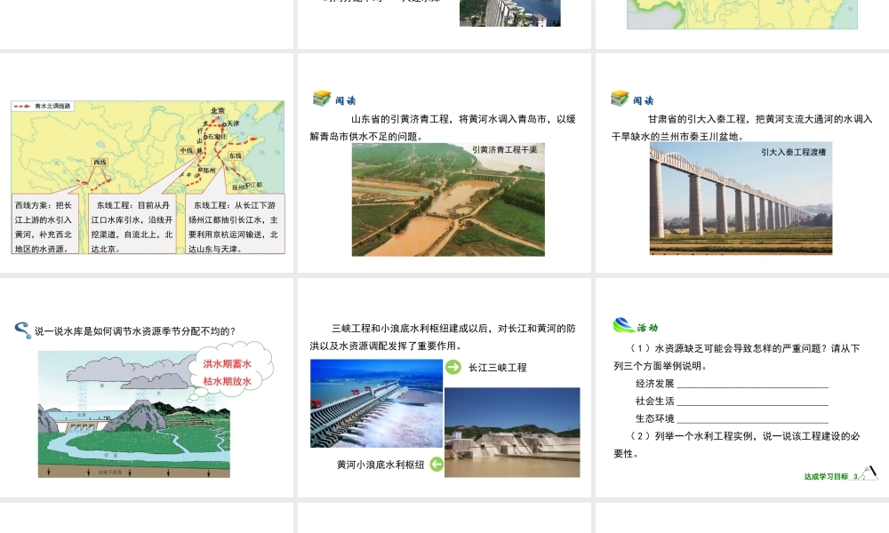This screenshot has width=889, height=533.
Task: Click the green right arrow beside 长江三峡工程
Action: pos(453,367)
